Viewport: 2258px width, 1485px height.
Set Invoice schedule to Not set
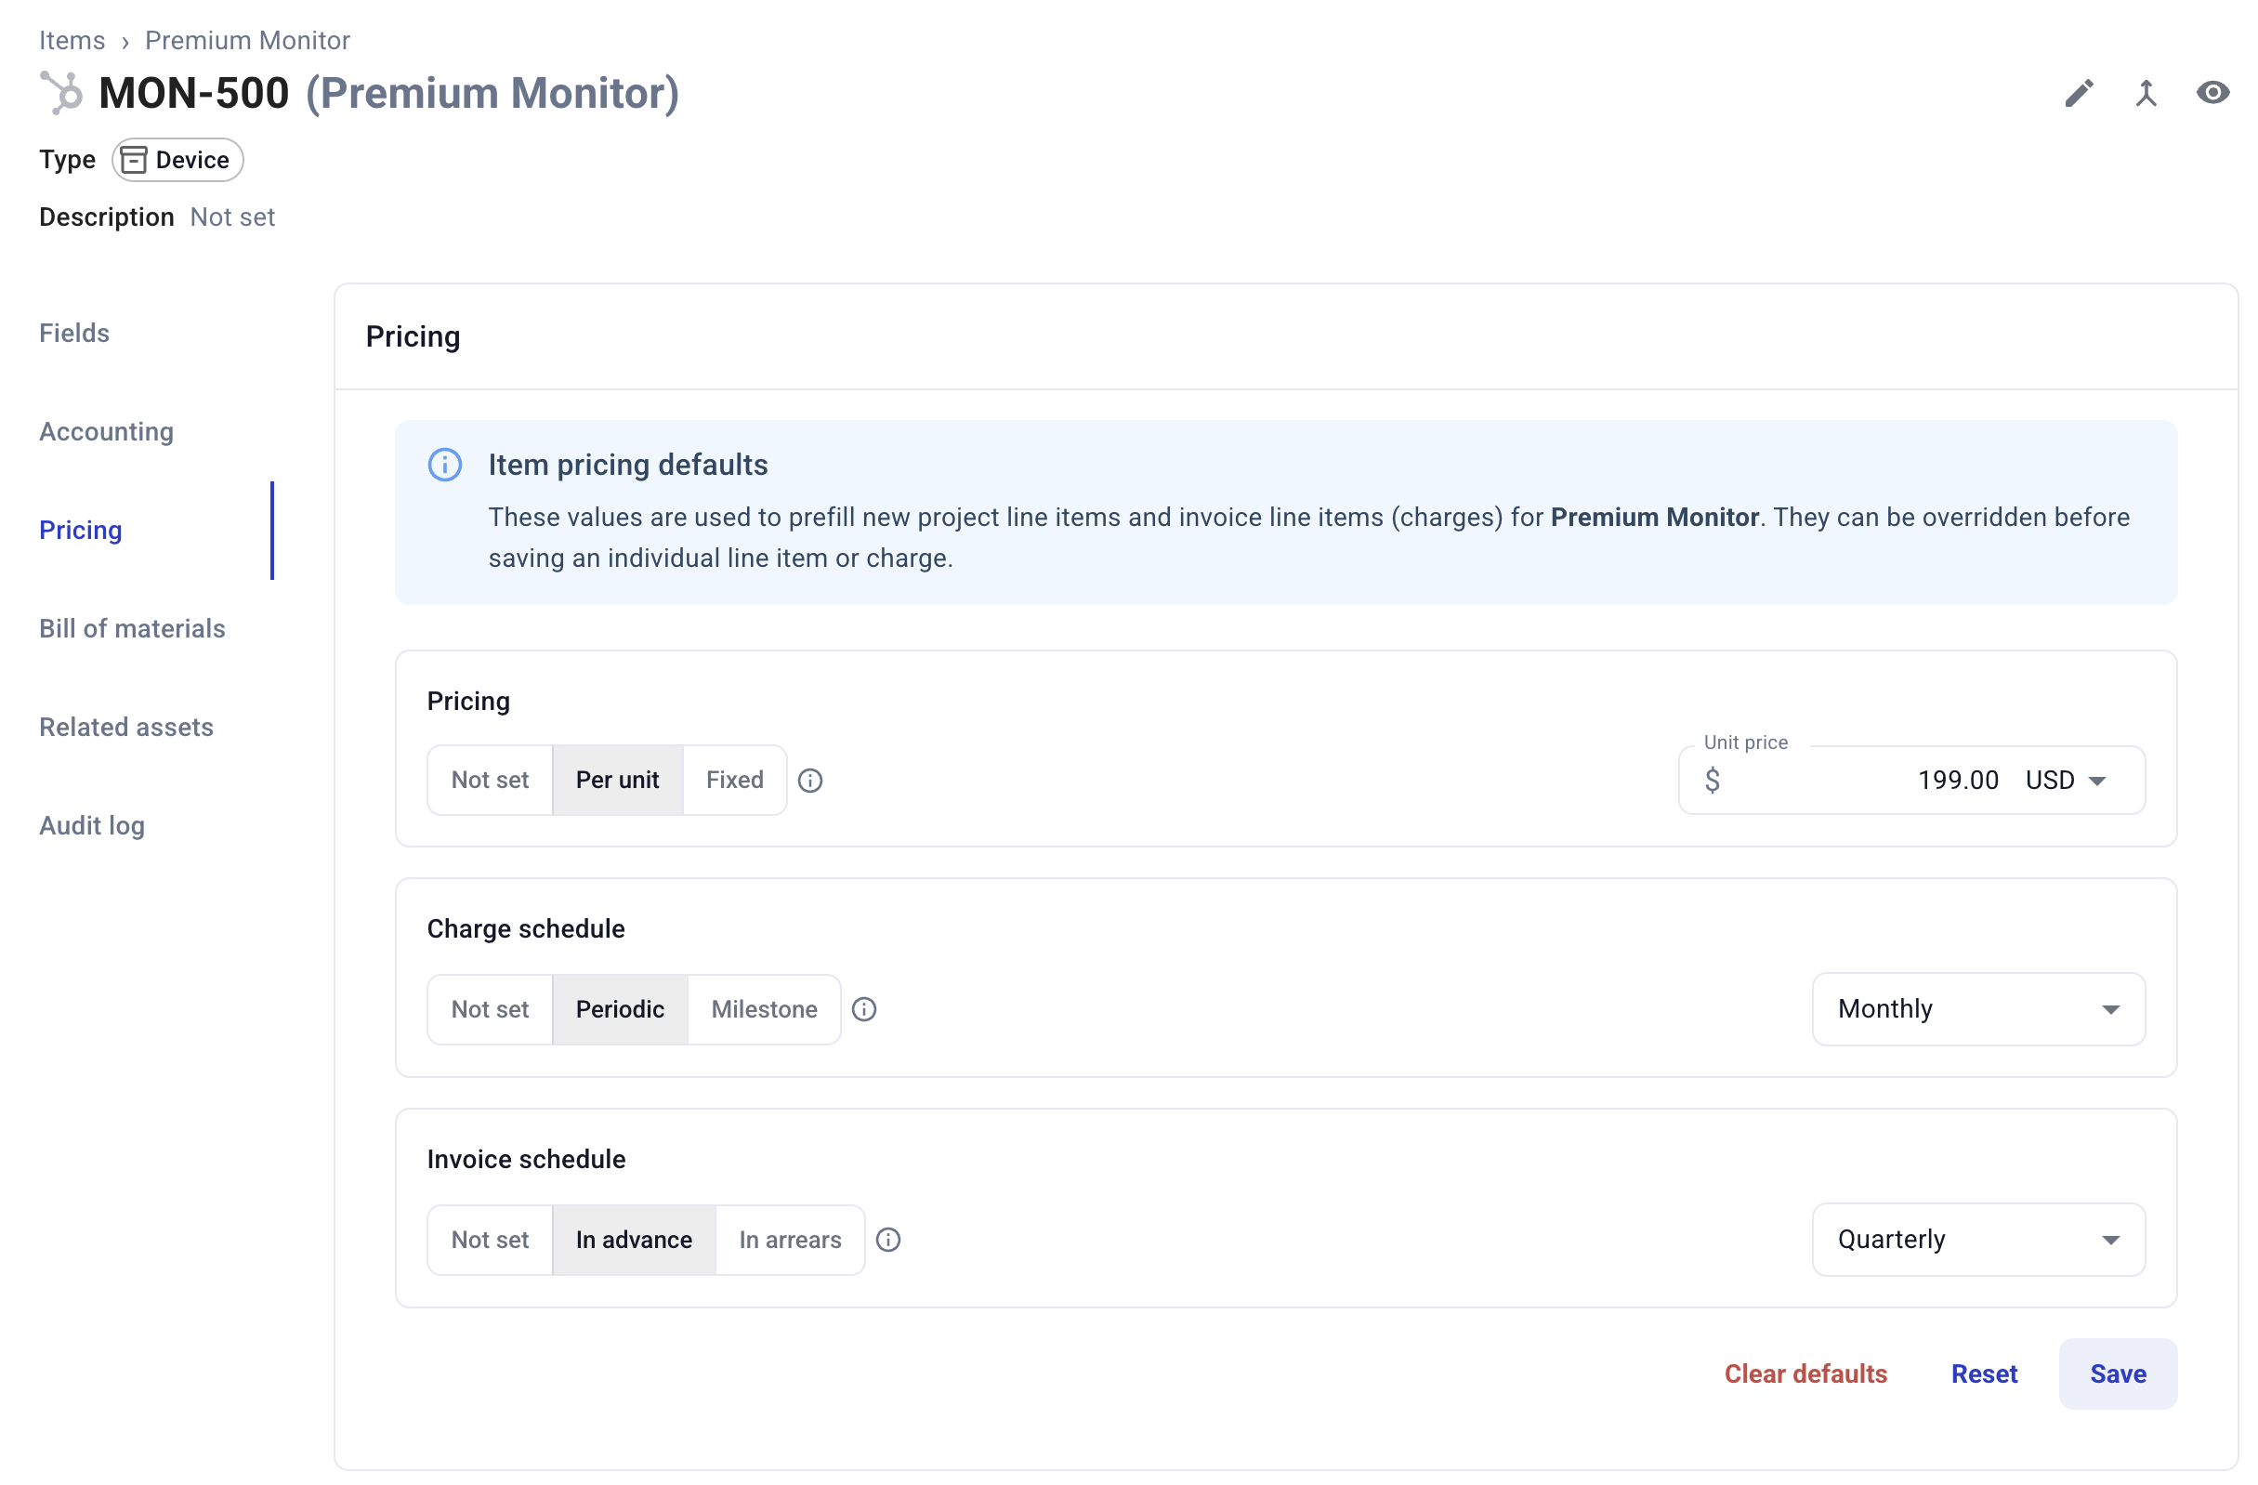pos(490,1241)
